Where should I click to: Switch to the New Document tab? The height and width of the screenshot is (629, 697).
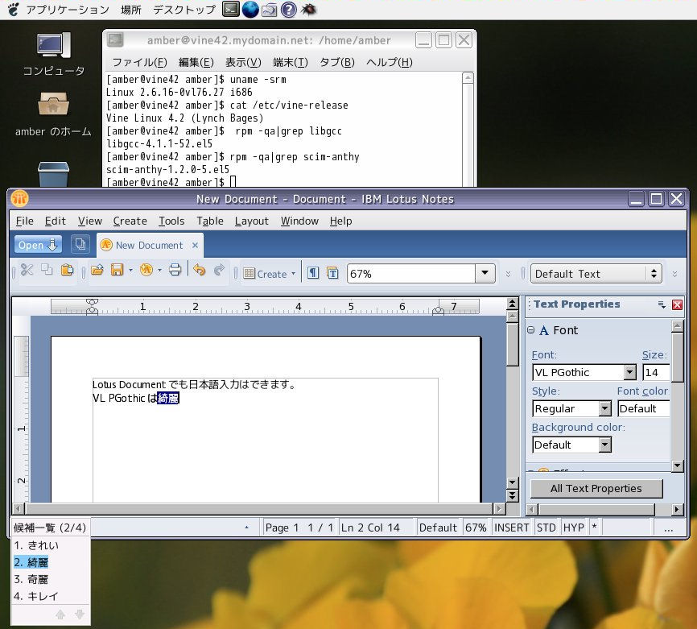150,245
